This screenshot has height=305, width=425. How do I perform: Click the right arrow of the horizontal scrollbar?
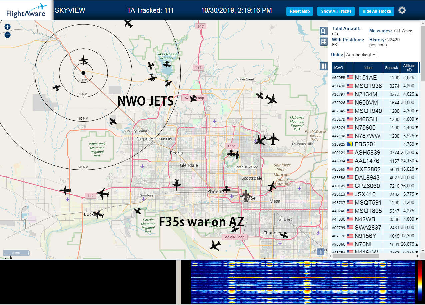[x=418, y=256]
